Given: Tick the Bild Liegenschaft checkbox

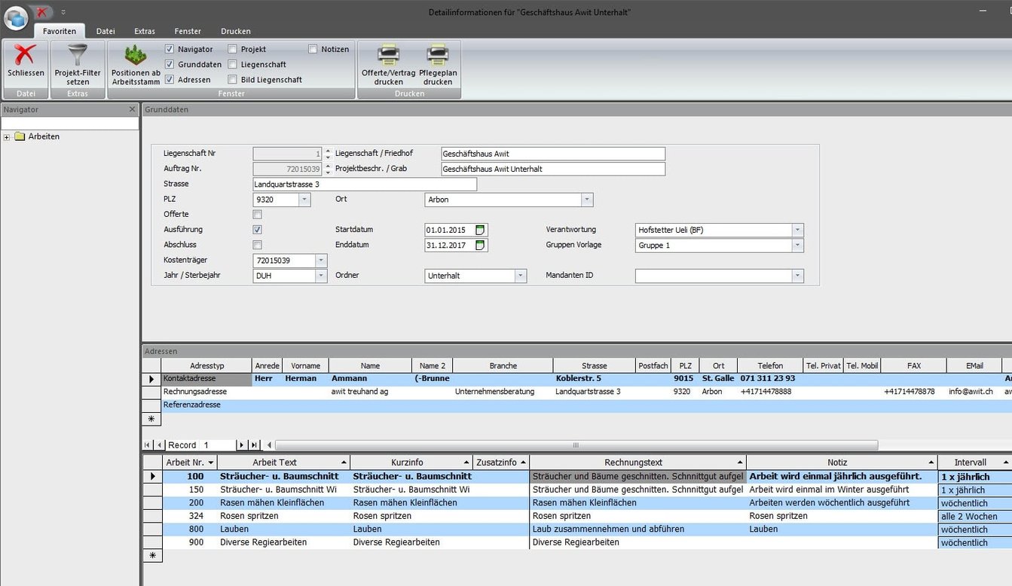Looking at the screenshot, I should [233, 79].
